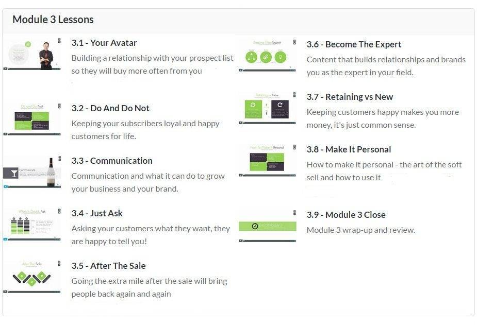Click the small corner icon on the Your Avatar thumbnail
This screenshot has width=477, height=325.
point(59,40)
